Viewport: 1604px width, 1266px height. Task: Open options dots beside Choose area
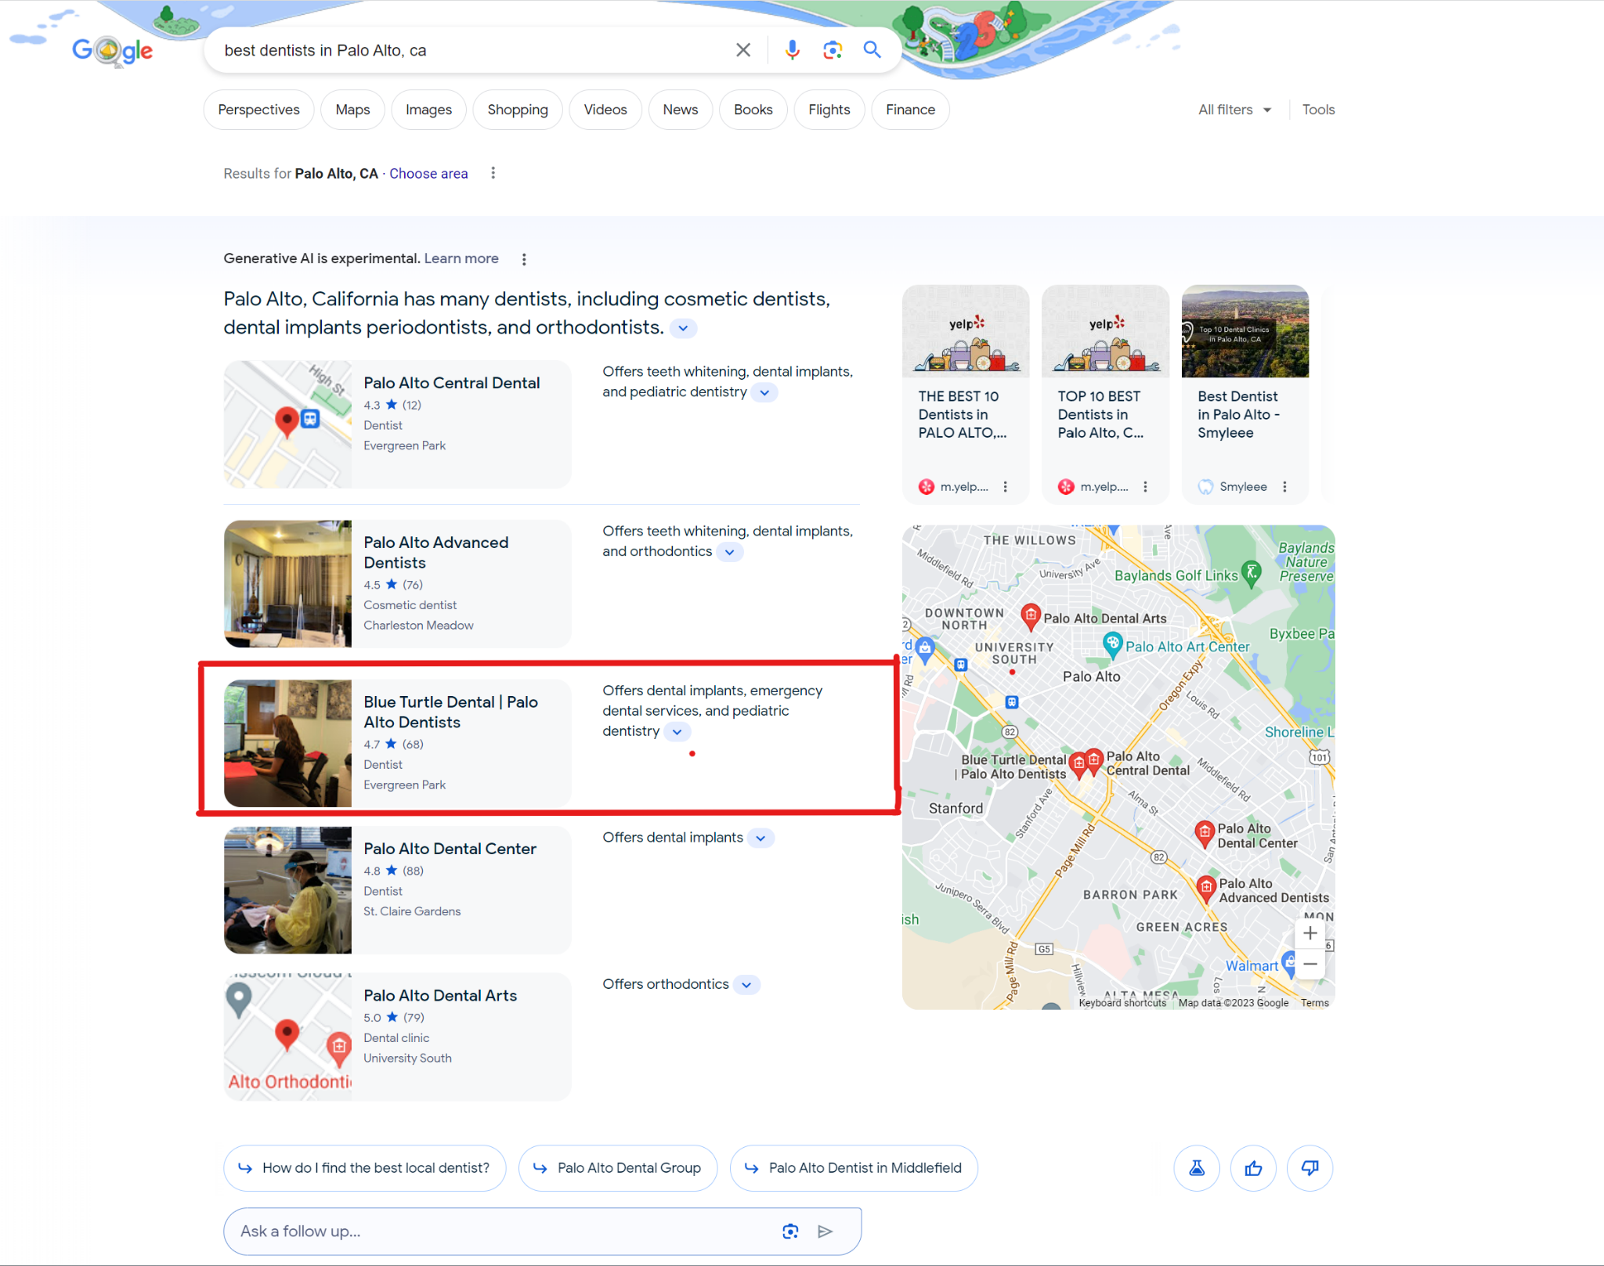[493, 173]
